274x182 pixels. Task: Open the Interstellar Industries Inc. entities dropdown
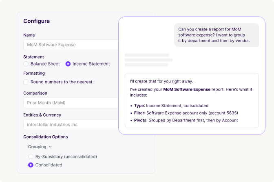71,125
